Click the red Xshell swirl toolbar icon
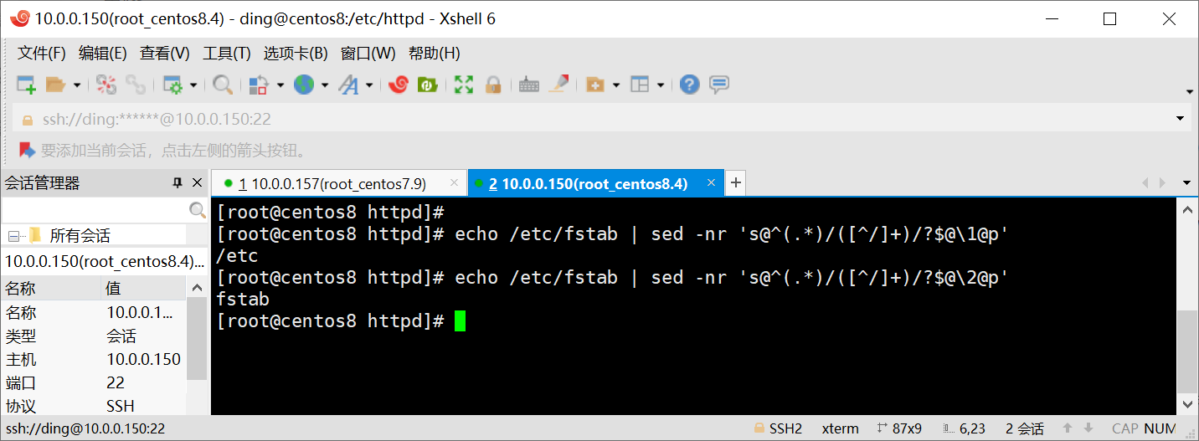Image resolution: width=1199 pixels, height=441 pixels. click(399, 85)
